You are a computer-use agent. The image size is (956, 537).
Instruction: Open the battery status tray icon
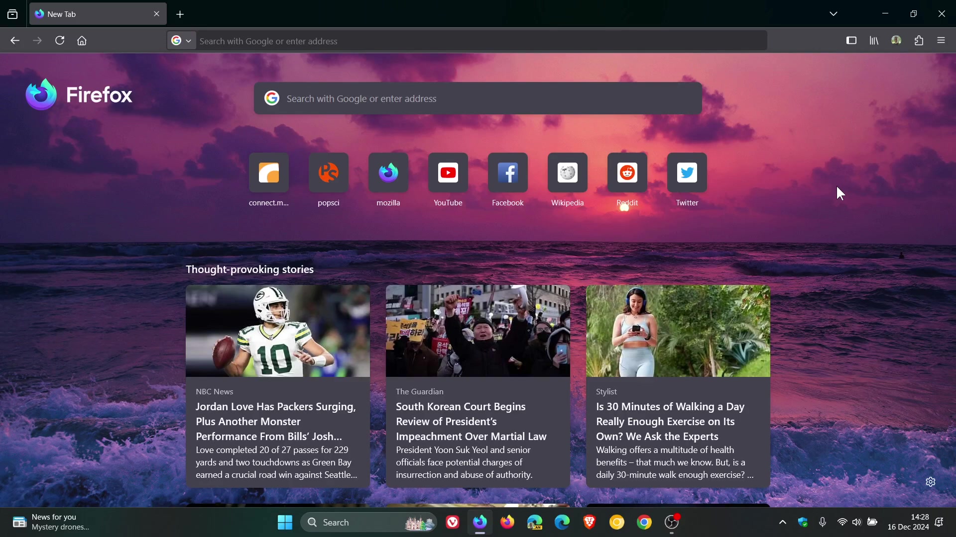click(872, 523)
